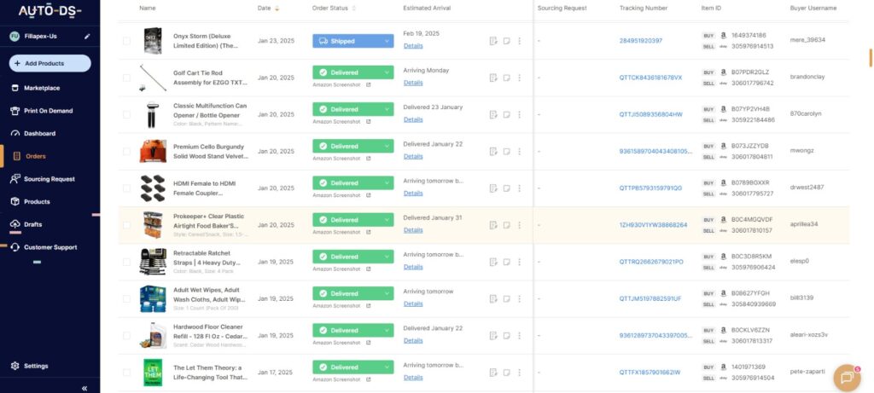This screenshot has width=874, height=393.
Task: Click the Add Products button
Action: click(50, 63)
